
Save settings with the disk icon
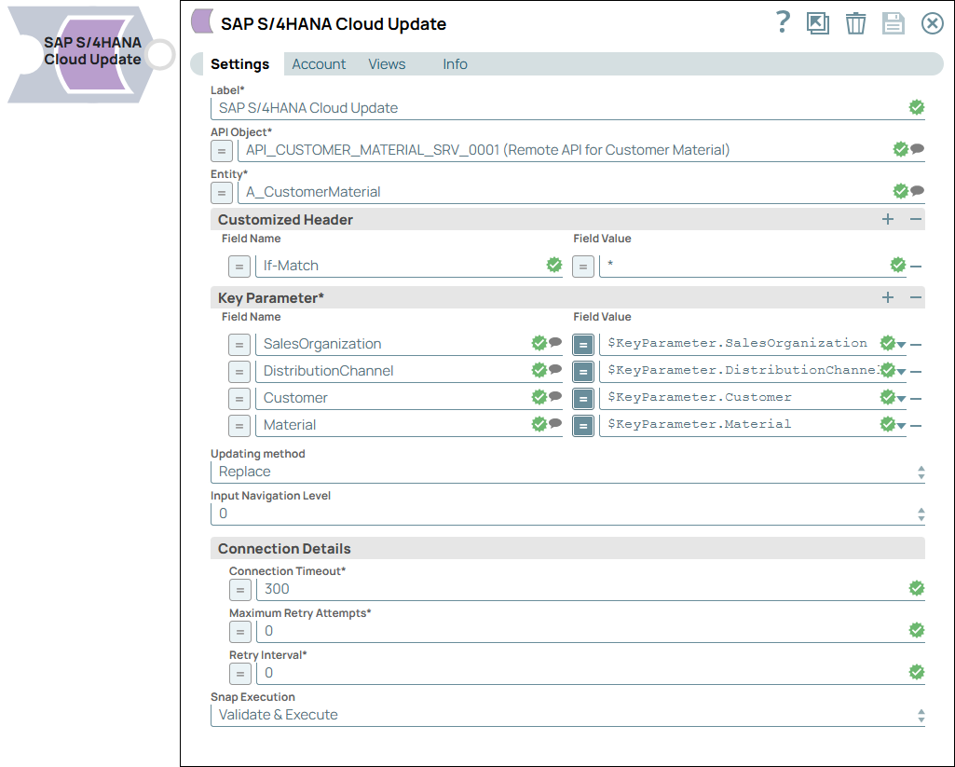[894, 23]
